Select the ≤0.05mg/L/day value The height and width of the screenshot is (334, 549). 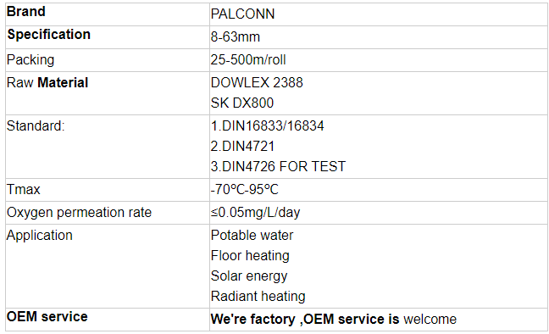256,213
